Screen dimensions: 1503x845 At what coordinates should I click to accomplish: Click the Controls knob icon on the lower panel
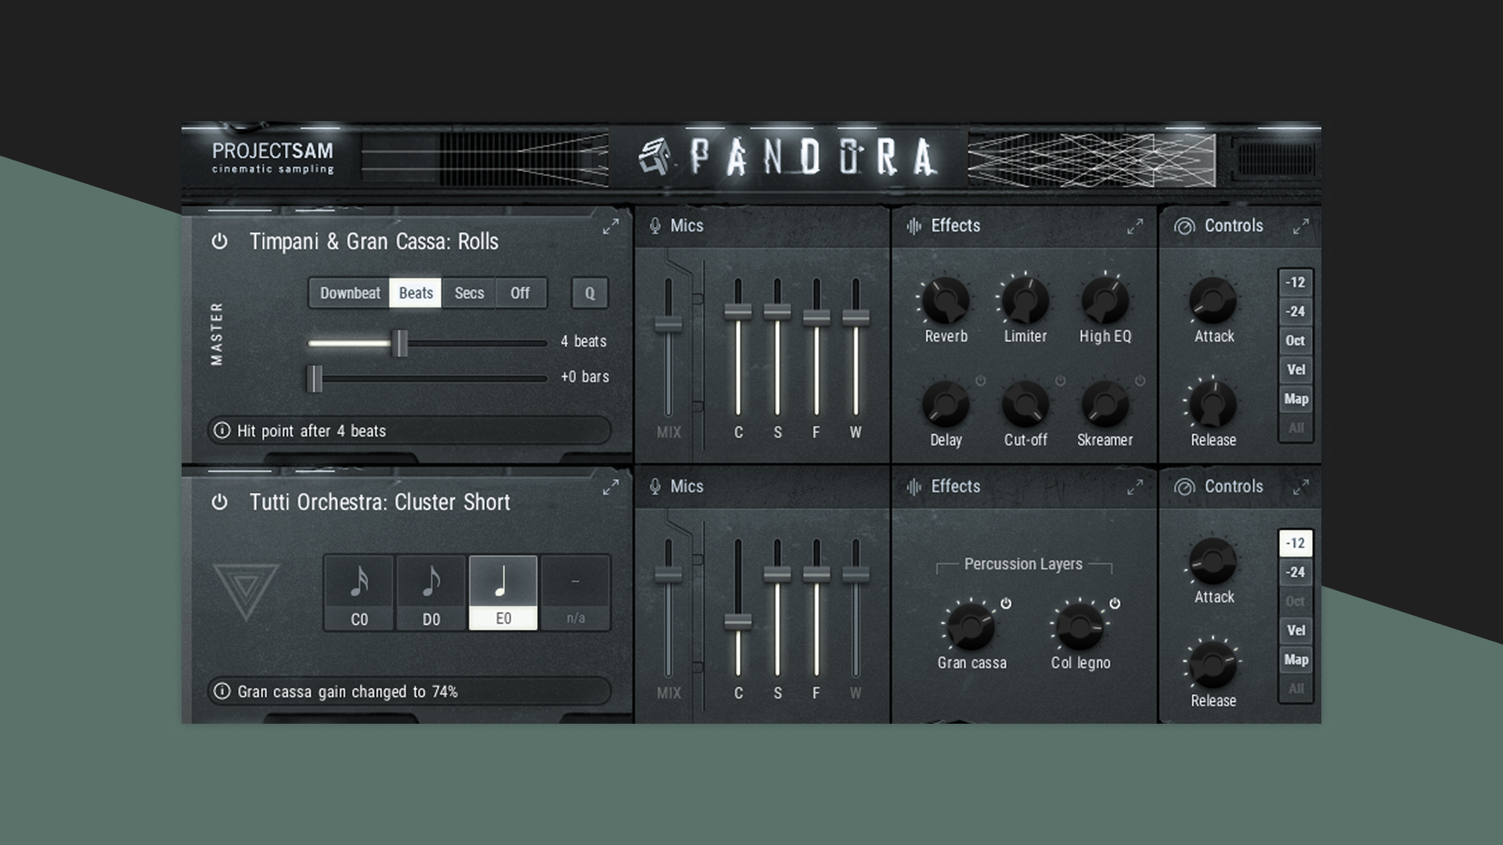[1183, 486]
